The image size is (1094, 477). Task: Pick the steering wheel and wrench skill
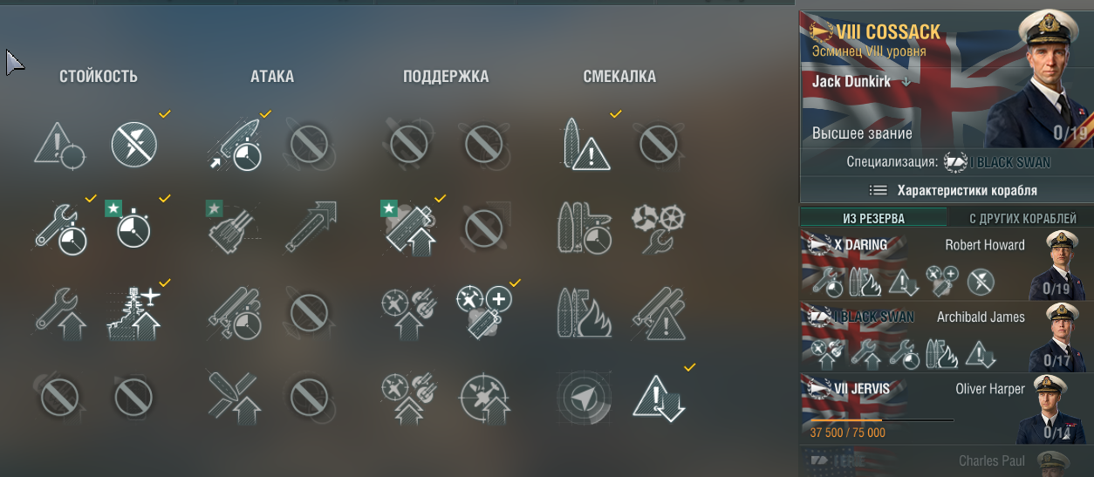[658, 228]
